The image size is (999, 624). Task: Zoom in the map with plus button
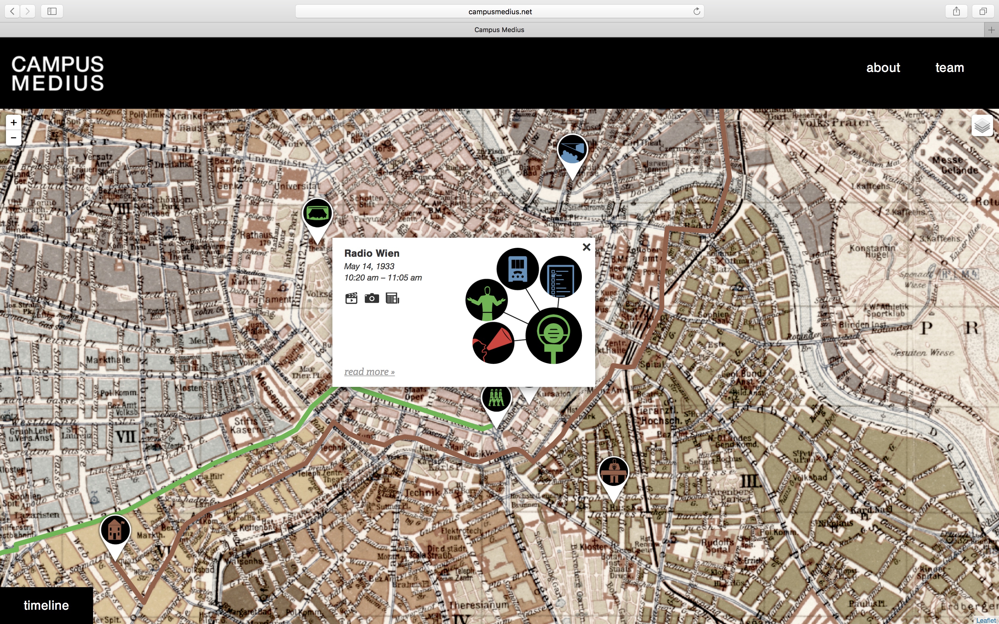(x=14, y=122)
